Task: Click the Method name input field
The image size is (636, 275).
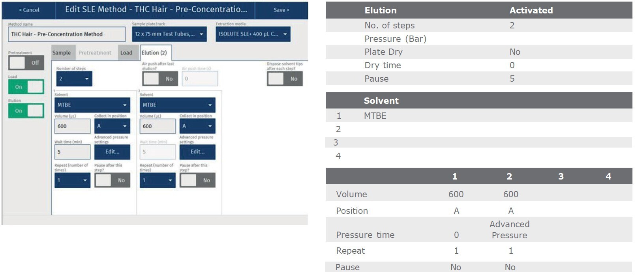Action: tap(66, 34)
